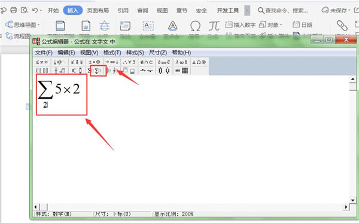Click the 日期 button
The image size is (359, 223).
click(x=302, y=25)
